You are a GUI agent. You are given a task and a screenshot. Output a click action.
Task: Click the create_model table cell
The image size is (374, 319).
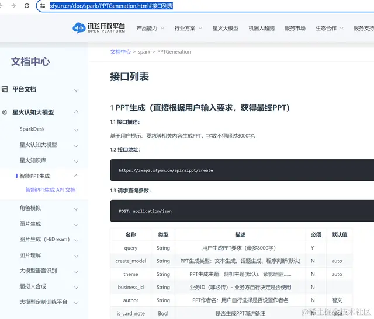131,261
